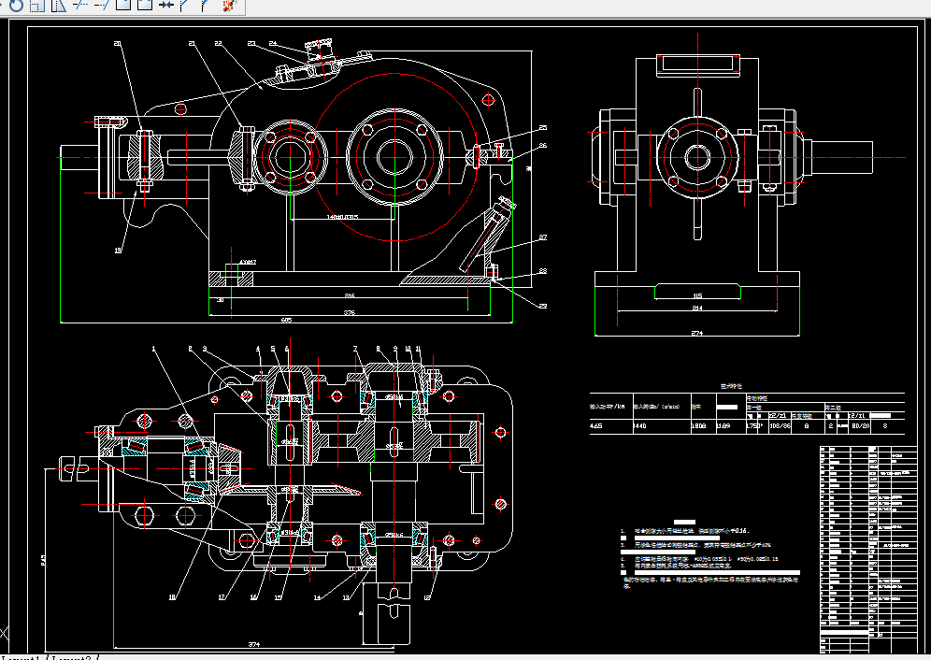Viewport: 931px width, 660px height.
Task: Select part balloon number 12
Action: tap(427, 597)
